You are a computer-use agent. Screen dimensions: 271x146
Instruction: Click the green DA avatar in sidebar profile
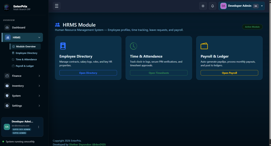(x=7, y=127)
